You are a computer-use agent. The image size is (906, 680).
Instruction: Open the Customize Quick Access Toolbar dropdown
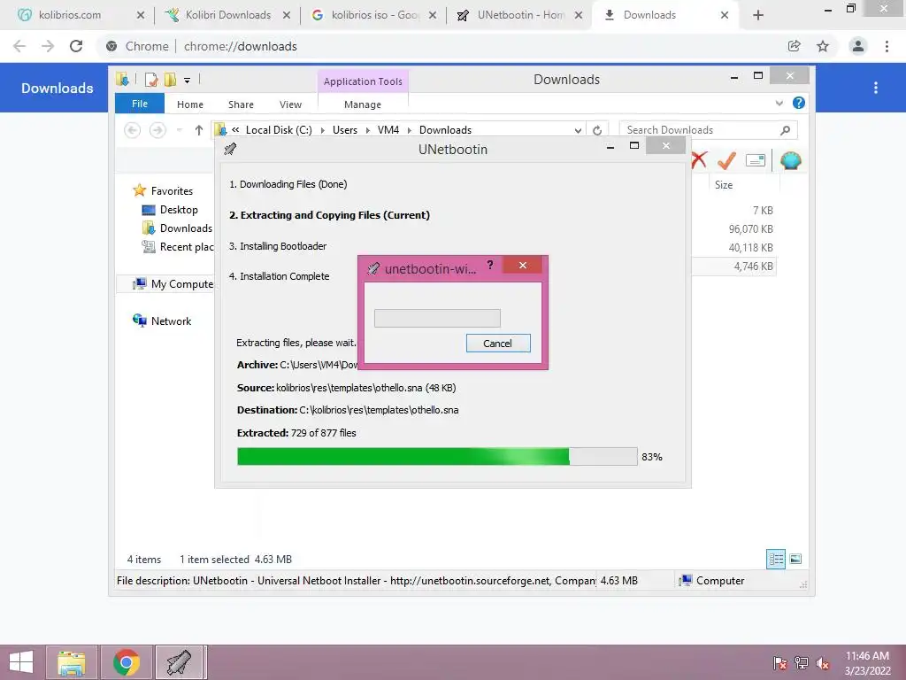[188, 81]
